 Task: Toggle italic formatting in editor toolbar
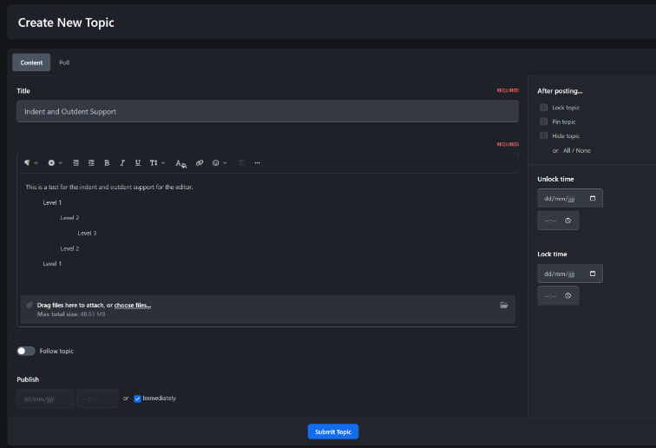coord(122,162)
